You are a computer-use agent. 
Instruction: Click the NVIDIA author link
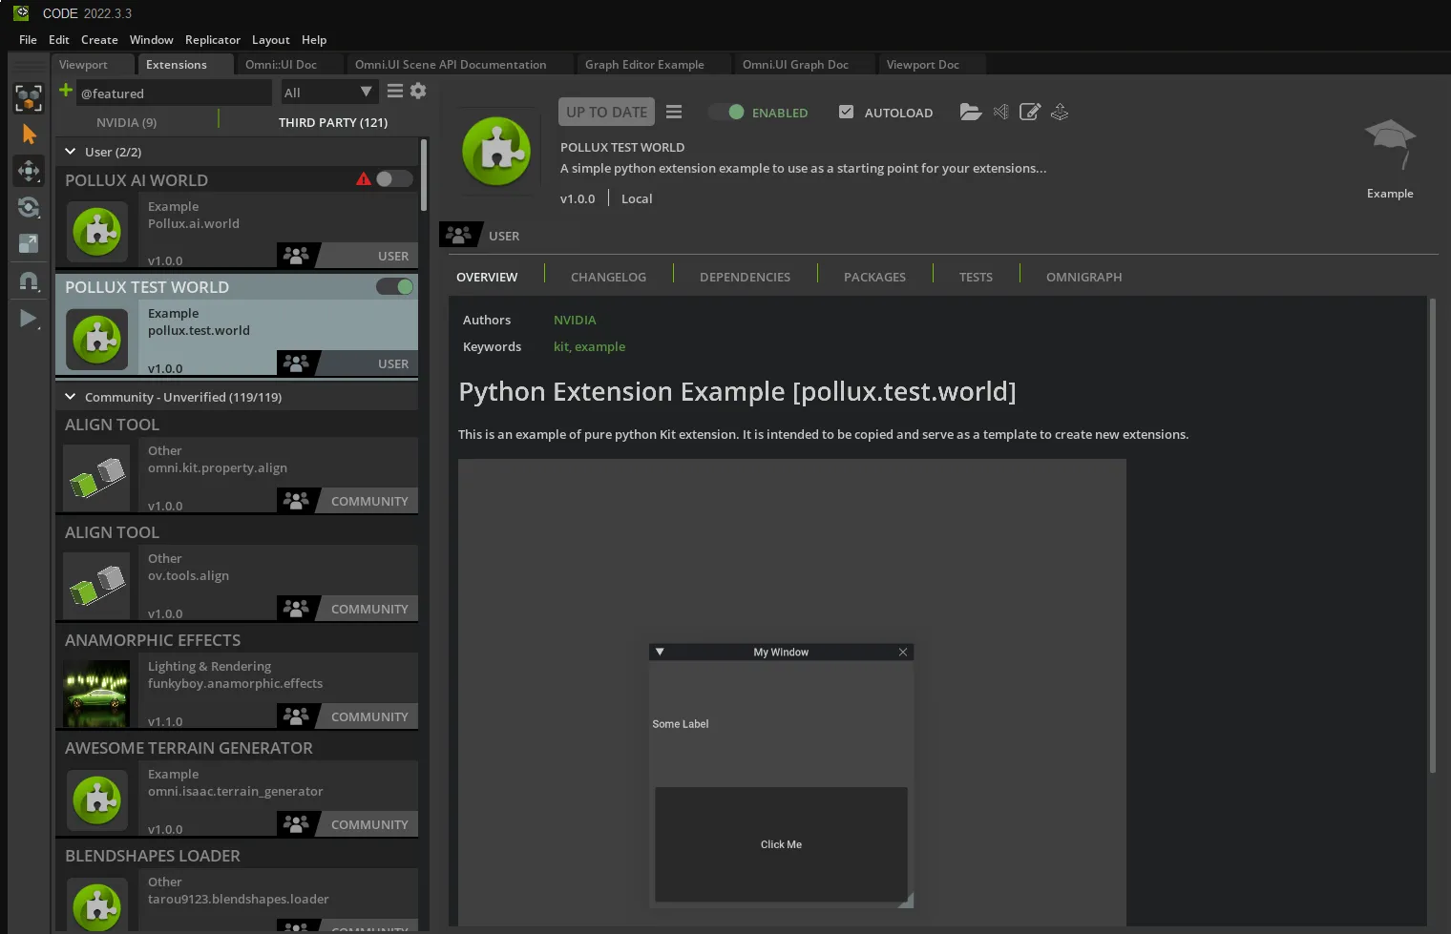[x=575, y=320]
